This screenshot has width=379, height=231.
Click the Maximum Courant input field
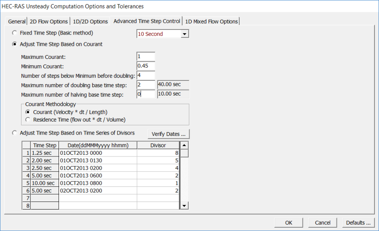146,56
